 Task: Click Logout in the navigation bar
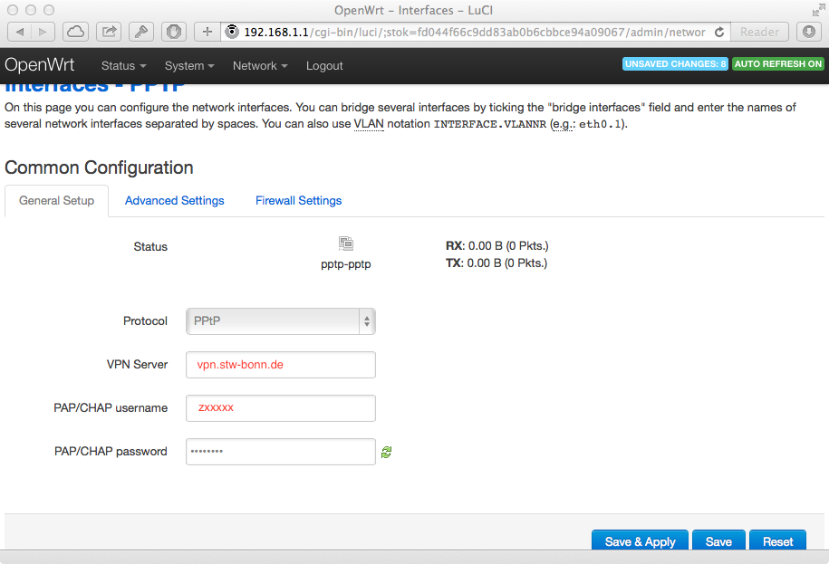324,65
